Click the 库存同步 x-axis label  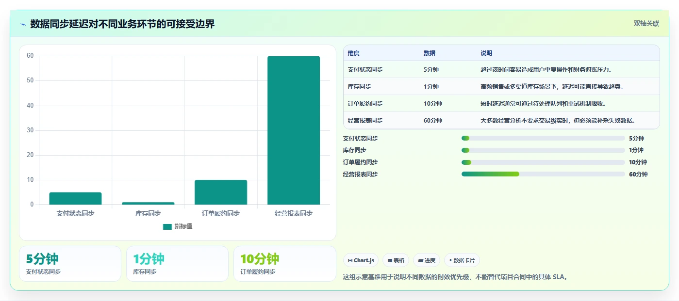click(x=148, y=213)
